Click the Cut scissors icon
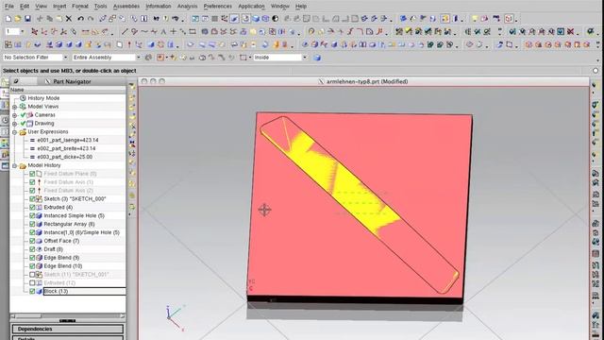This screenshot has width=604, height=340. pos(40,19)
